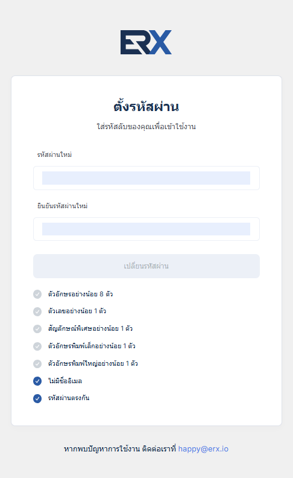Click check icon for ตัวเลขอย่างน้อย 1 ตัว

(x=37, y=311)
